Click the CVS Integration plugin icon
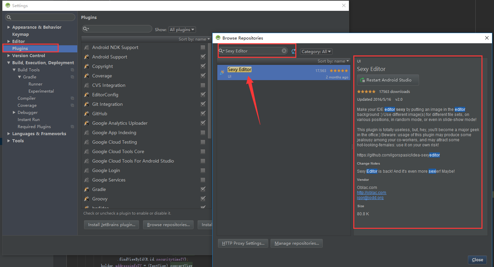The width and height of the screenshot is (494, 267). (86, 86)
